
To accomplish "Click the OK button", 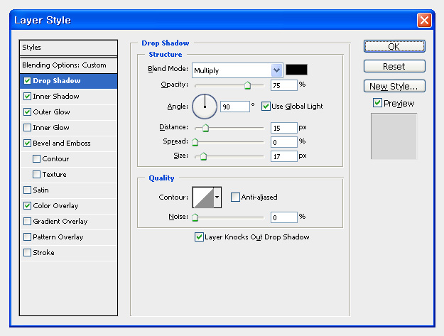I will click(x=394, y=46).
